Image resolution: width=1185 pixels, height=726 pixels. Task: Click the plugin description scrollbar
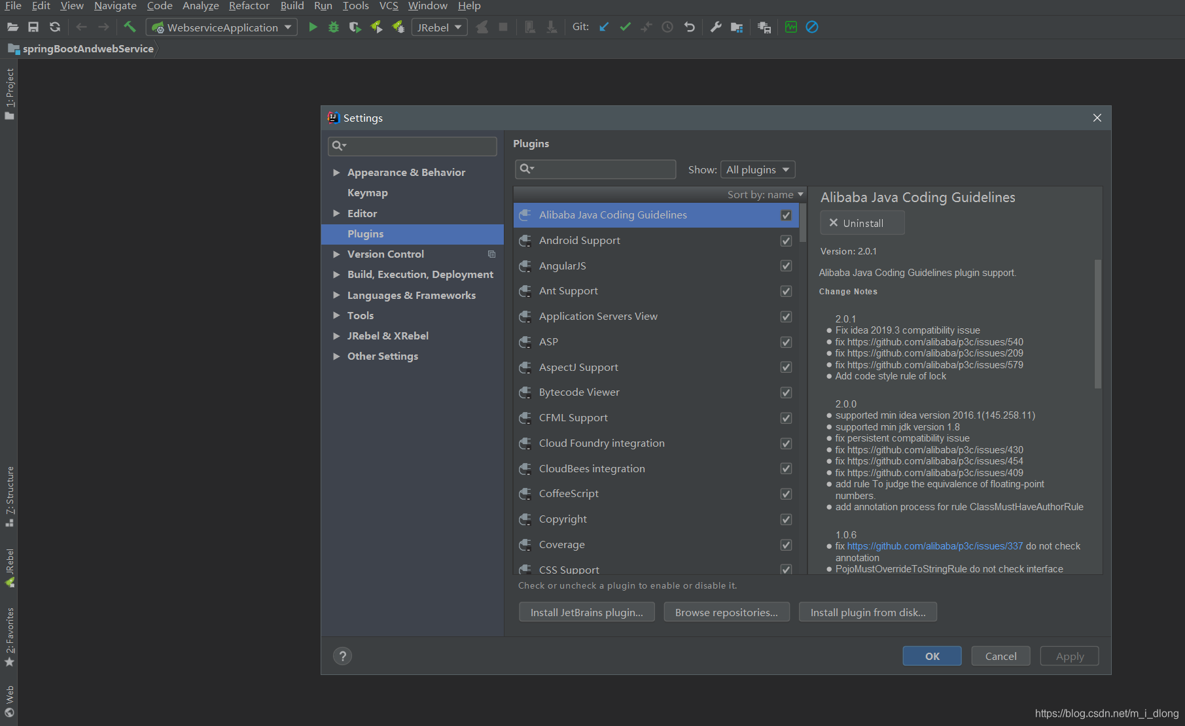click(x=1098, y=324)
